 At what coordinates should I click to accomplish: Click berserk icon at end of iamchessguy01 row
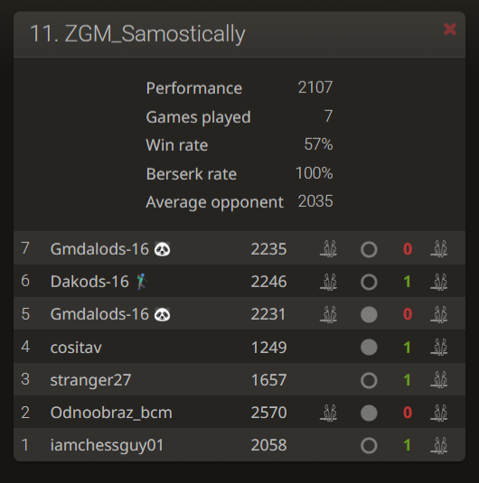pos(438,445)
